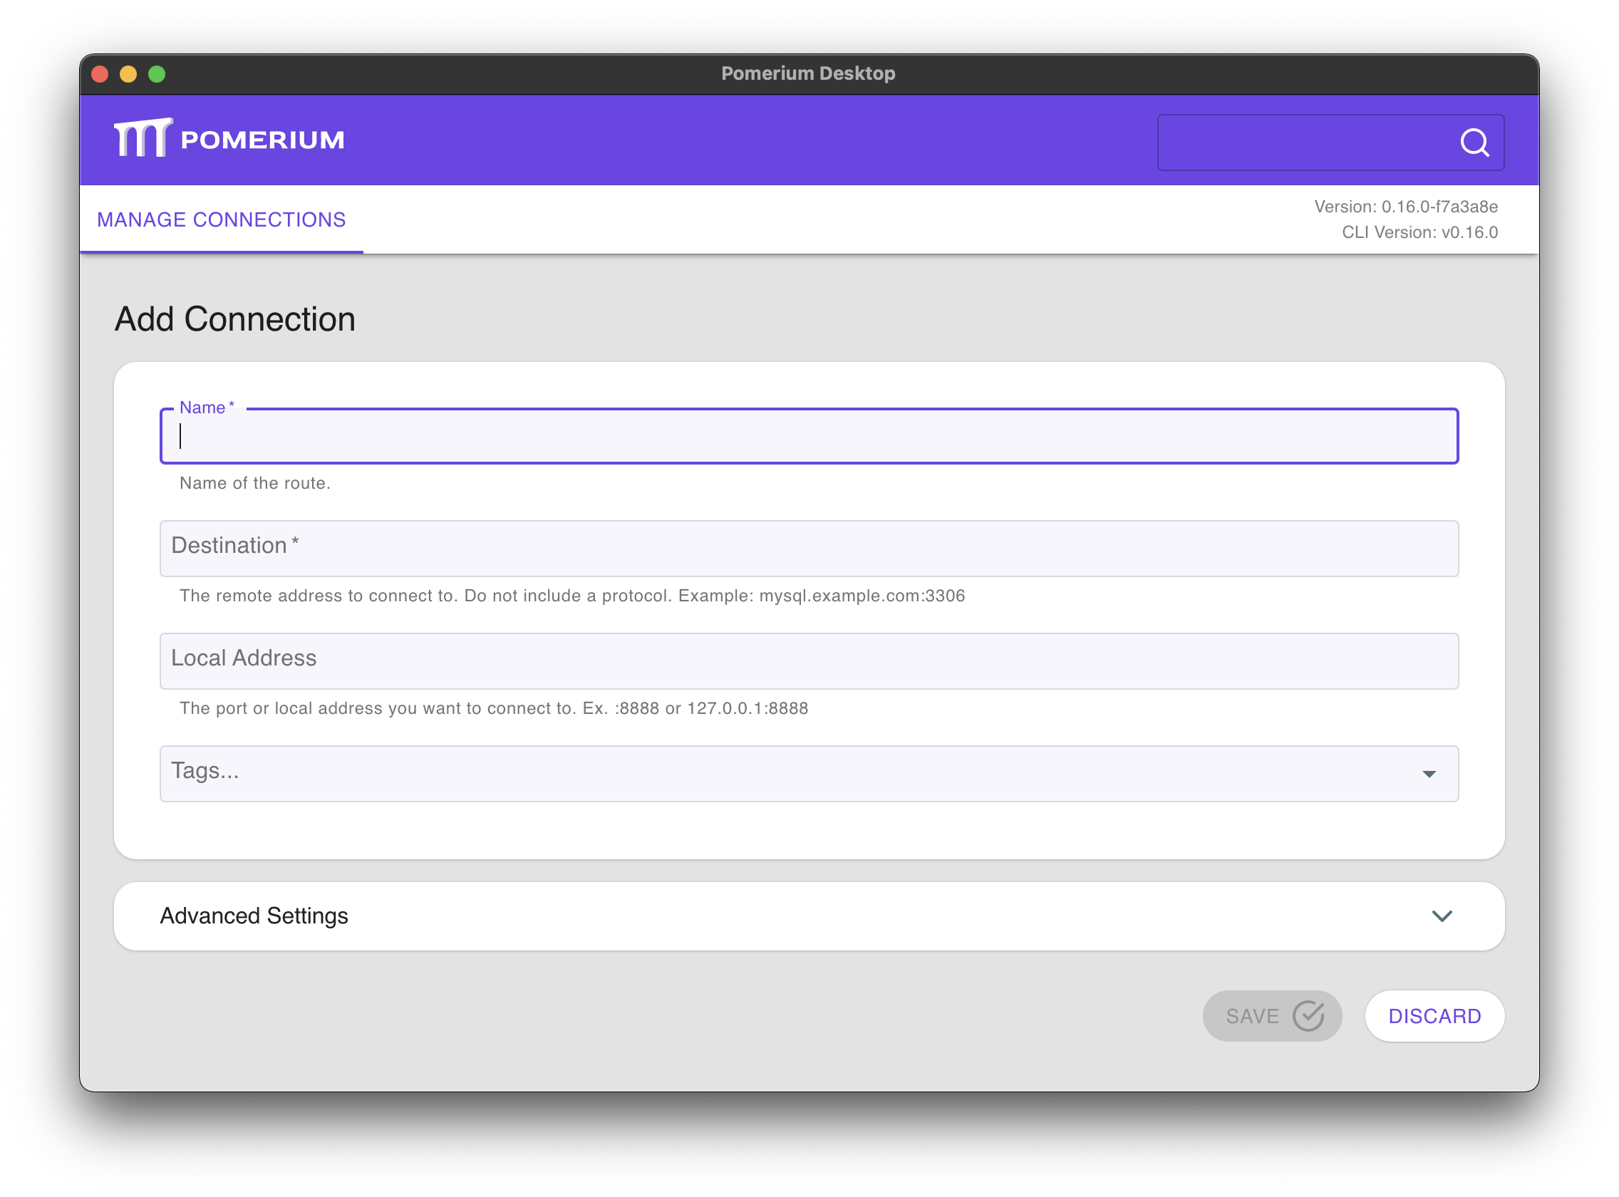1619x1197 pixels.
Task: Click the Local Address port hint text
Action: point(494,708)
